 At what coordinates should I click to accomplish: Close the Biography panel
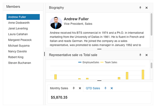(x=146, y=8)
